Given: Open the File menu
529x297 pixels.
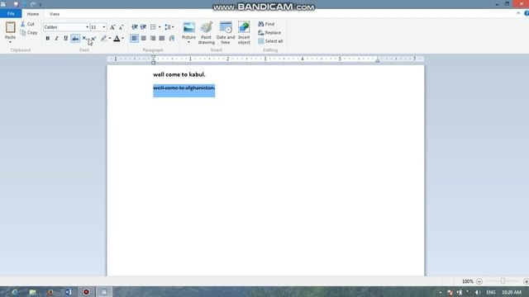Looking at the screenshot, I should [x=11, y=14].
